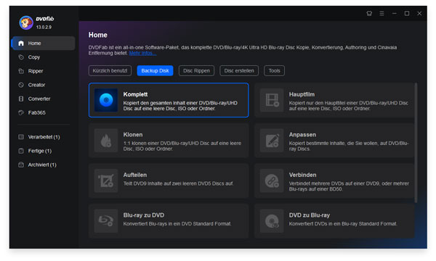Viewport: 436px width, 261px height.
Task: Open the DVD zu Blu-ray mode title
Action: pyautogui.click(x=310, y=215)
